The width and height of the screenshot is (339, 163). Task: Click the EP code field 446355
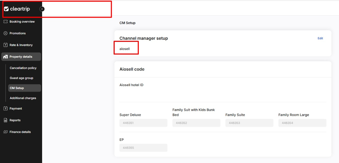[x=143, y=148]
